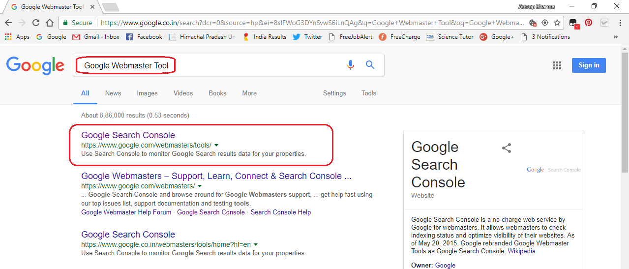Image resolution: width=629 pixels, height=269 pixels.
Task: Open the Google bookmark in bookmarks bar
Action: (51, 37)
